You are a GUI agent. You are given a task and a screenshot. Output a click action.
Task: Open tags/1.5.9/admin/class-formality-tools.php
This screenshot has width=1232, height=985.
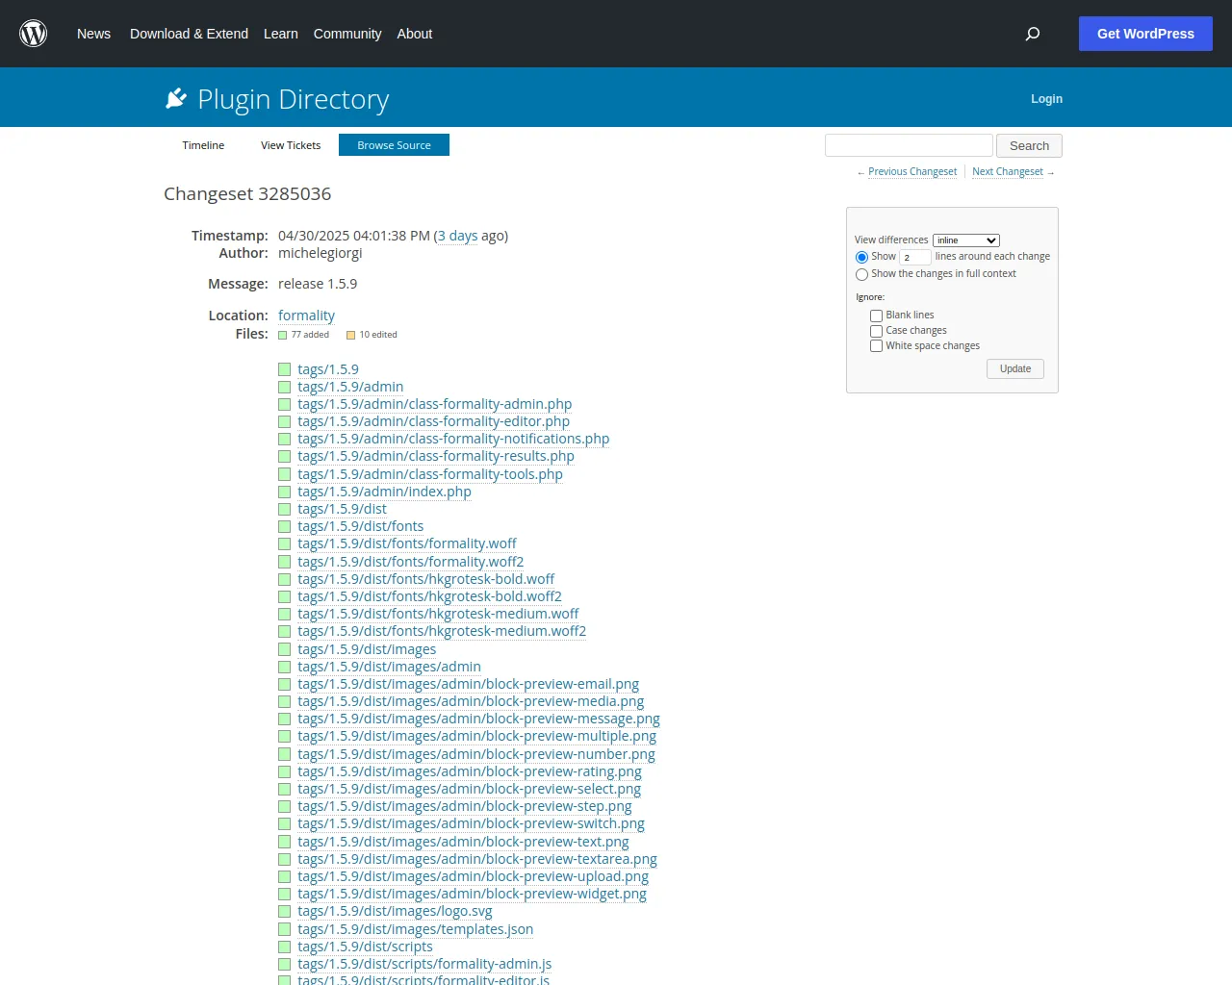[430, 474]
